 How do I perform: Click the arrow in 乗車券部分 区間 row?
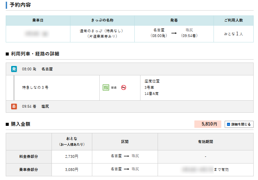pos(126,170)
